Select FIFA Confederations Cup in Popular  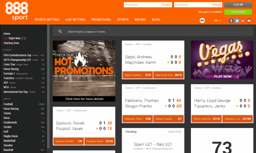click(x=24, y=55)
